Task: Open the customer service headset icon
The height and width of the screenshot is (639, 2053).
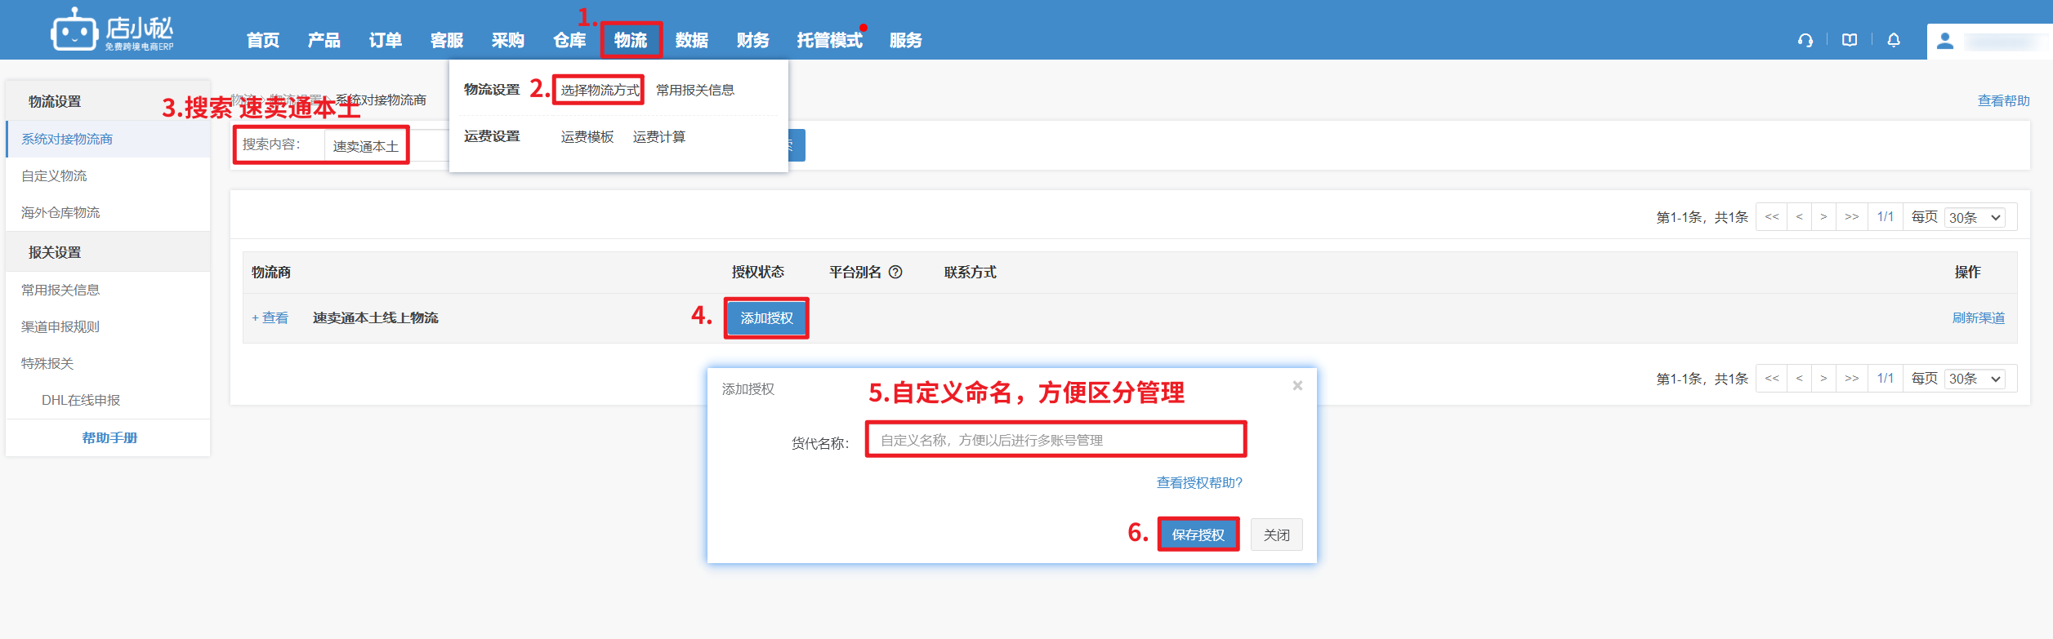Action: click(x=1805, y=40)
